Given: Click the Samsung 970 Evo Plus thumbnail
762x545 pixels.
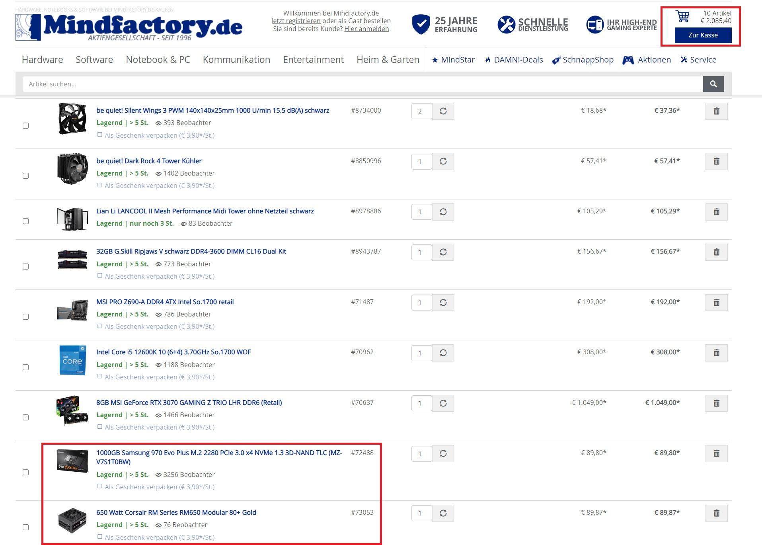Looking at the screenshot, I should [72, 461].
